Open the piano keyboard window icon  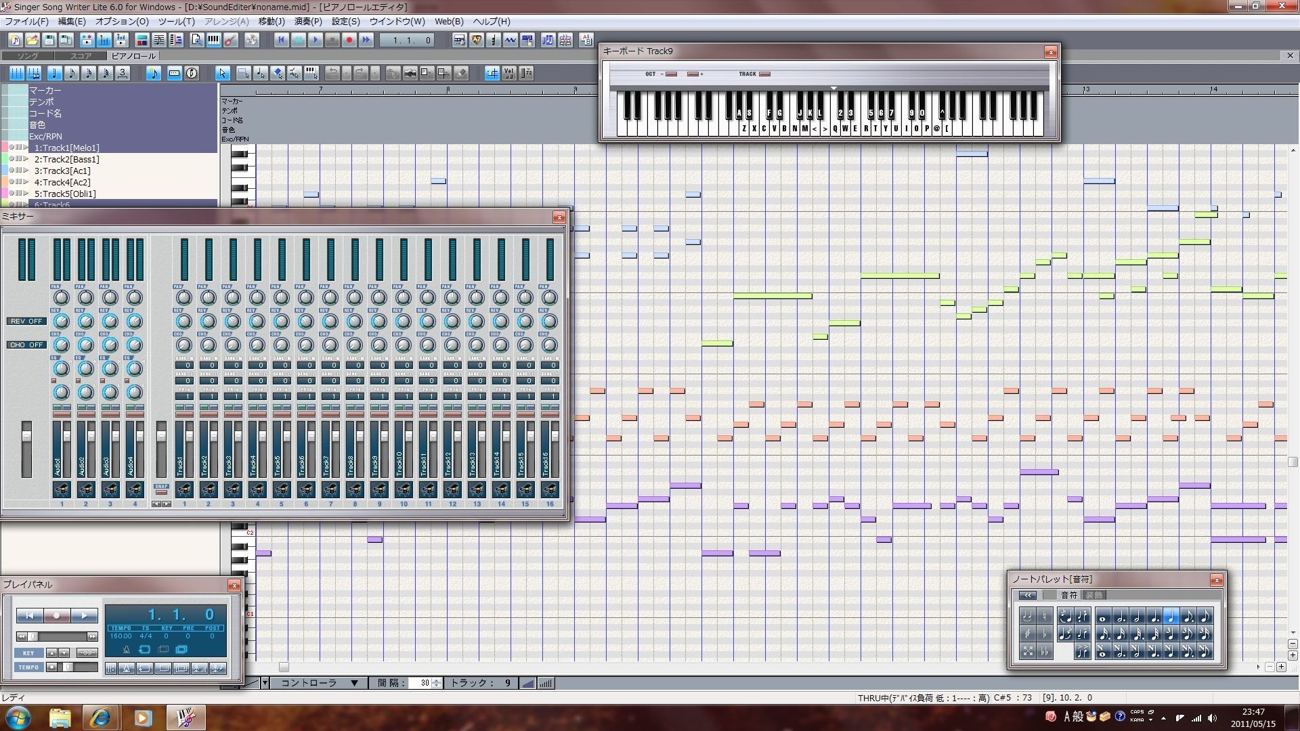(213, 40)
